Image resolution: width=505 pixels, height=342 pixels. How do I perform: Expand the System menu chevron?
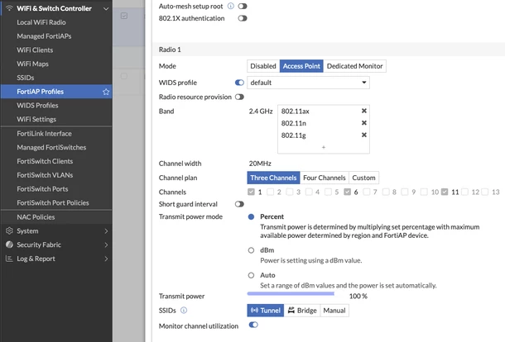[x=106, y=230]
